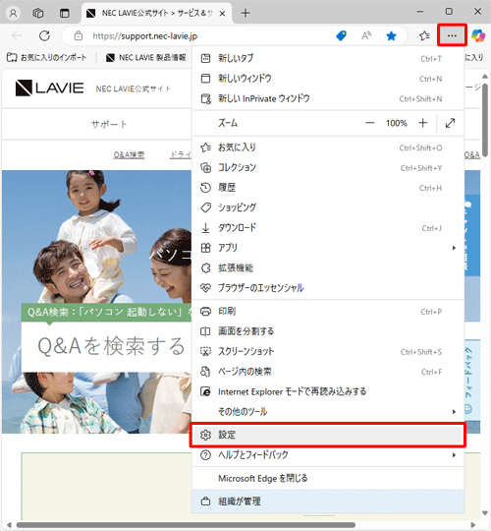Image resolution: width=491 pixels, height=531 pixels.
Task: Refresh the current page
Action: (x=44, y=35)
